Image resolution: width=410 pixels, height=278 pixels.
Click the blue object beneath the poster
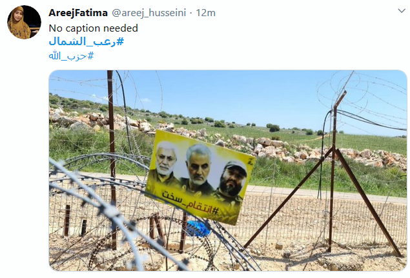point(199,228)
